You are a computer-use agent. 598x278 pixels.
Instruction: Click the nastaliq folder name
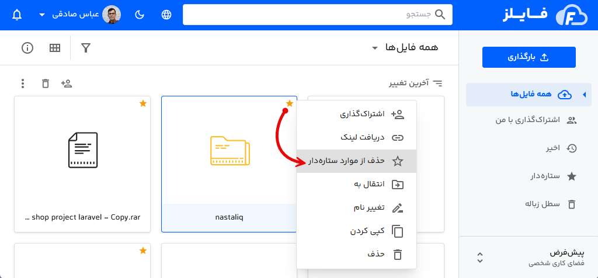[x=229, y=217]
